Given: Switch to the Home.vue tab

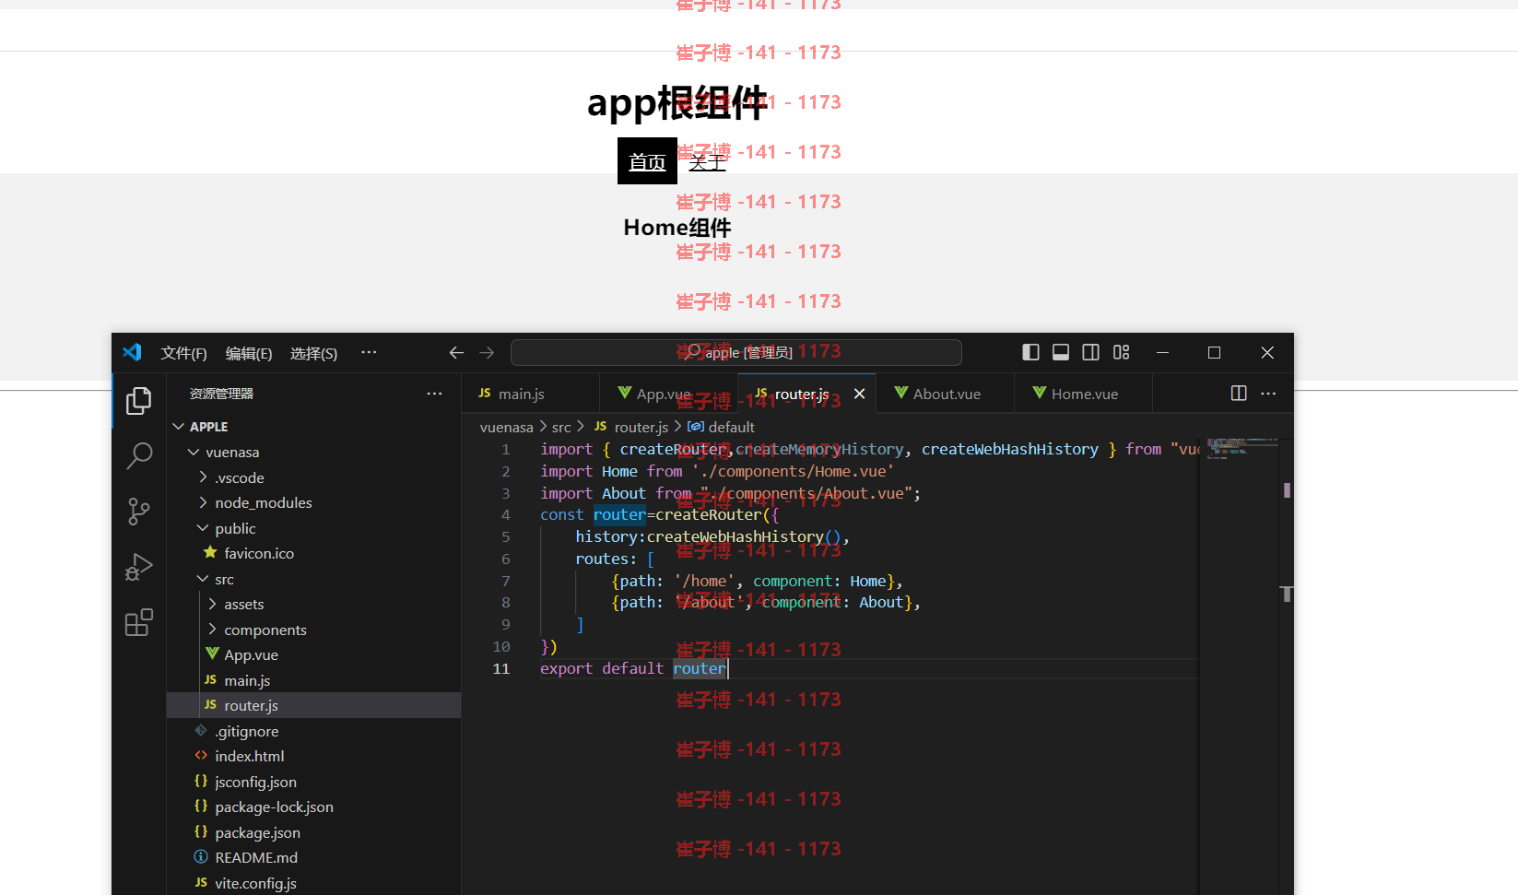Looking at the screenshot, I should pyautogui.click(x=1083, y=394).
